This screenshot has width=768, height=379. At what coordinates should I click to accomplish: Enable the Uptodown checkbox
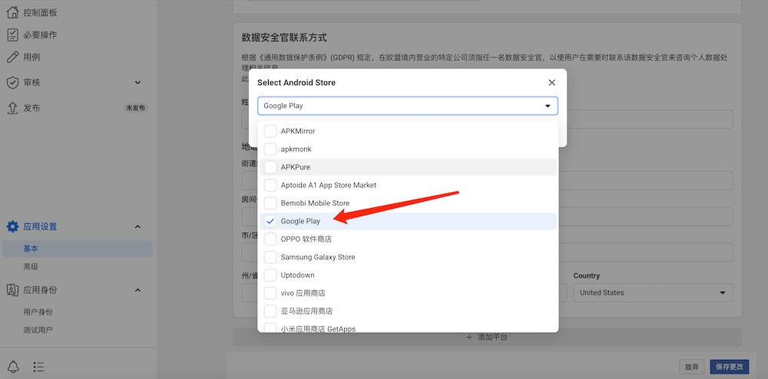pyautogui.click(x=270, y=275)
